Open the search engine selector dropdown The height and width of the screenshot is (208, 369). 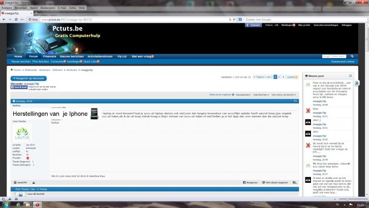(242, 20)
